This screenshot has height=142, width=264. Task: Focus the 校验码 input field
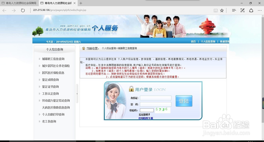pyautogui.click(x=147, y=110)
